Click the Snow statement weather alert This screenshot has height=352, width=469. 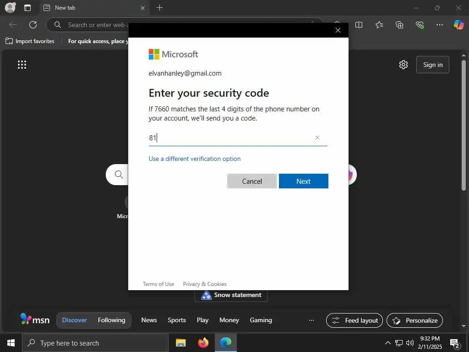point(231,296)
